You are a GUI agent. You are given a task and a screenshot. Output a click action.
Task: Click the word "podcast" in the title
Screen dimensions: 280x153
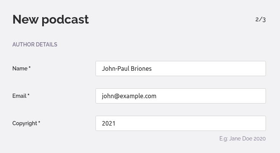pyautogui.click(x=65, y=19)
